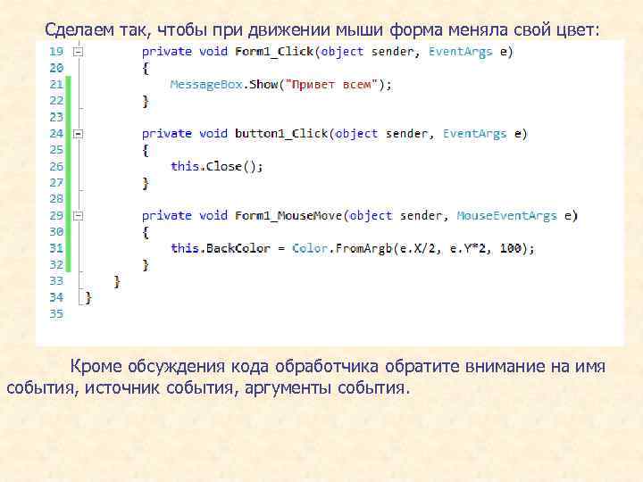Click EventArgs type on line 19
Image resolution: width=643 pixels, height=482 pixels.
460,52
